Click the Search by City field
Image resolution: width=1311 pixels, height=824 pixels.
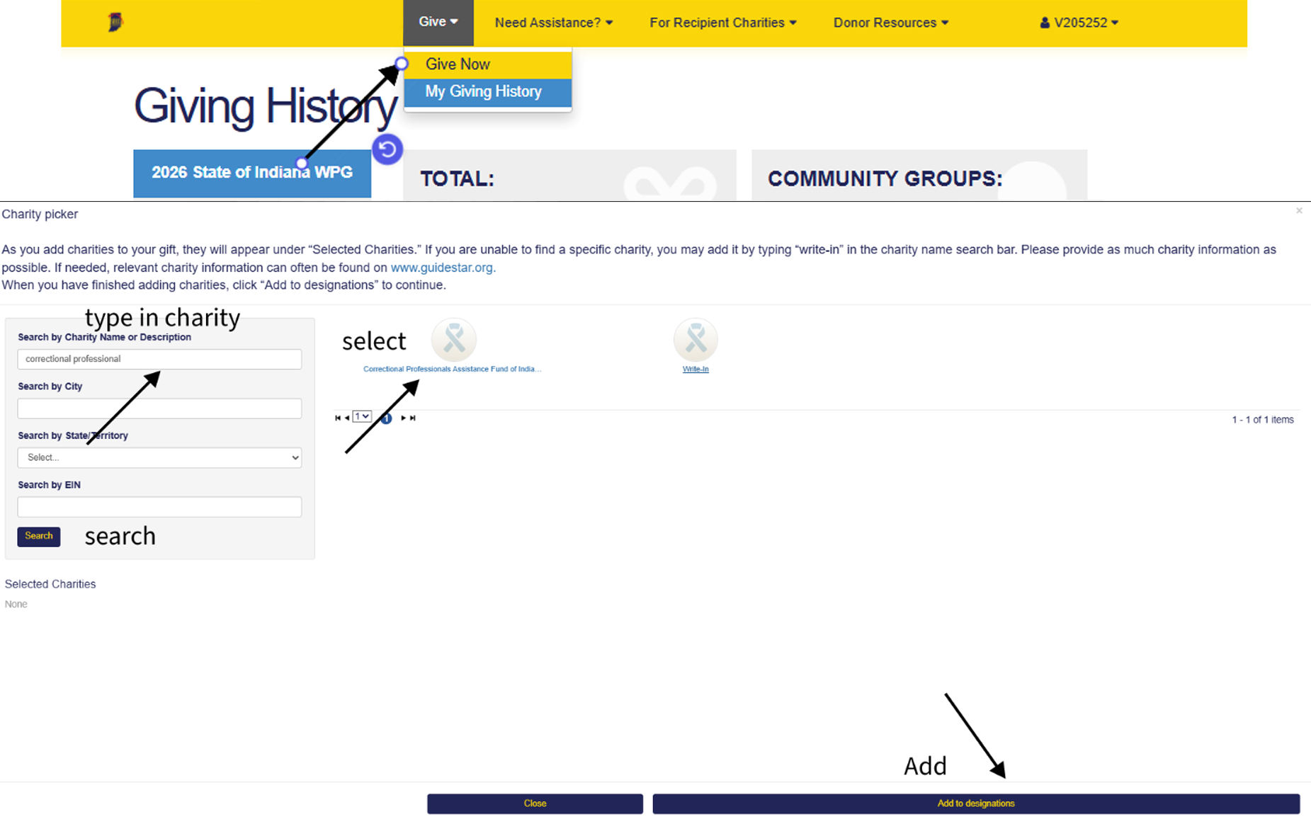point(159,408)
